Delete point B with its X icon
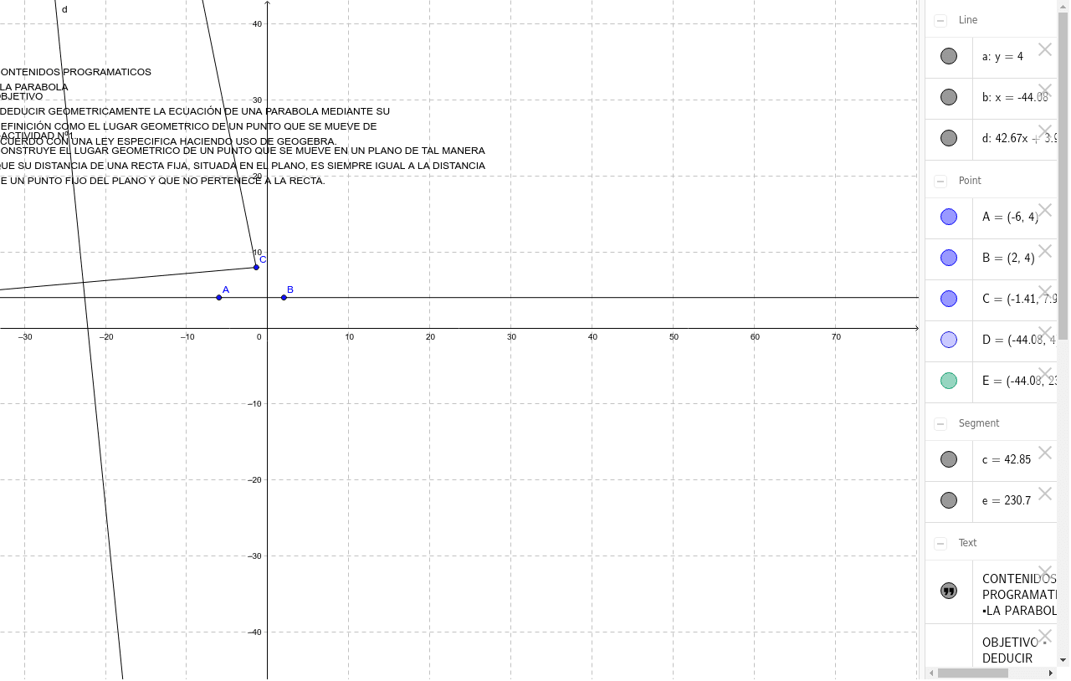This screenshot has height=681, width=1071. (x=1045, y=251)
